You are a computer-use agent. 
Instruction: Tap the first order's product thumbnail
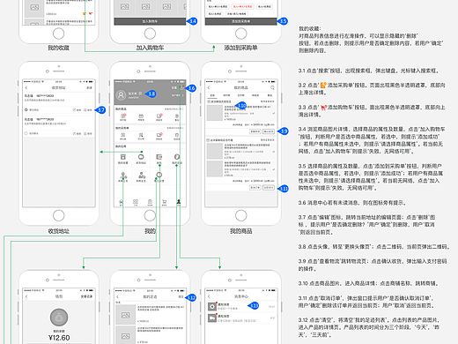[x=215, y=113]
